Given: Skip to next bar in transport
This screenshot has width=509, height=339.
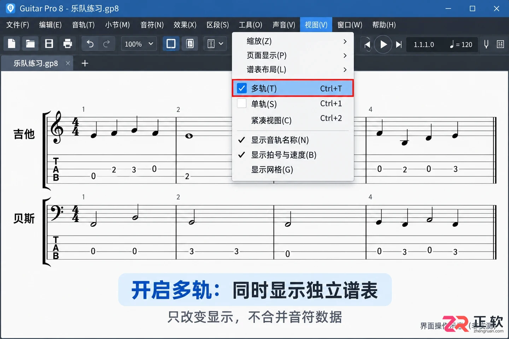Looking at the screenshot, I should click(399, 44).
